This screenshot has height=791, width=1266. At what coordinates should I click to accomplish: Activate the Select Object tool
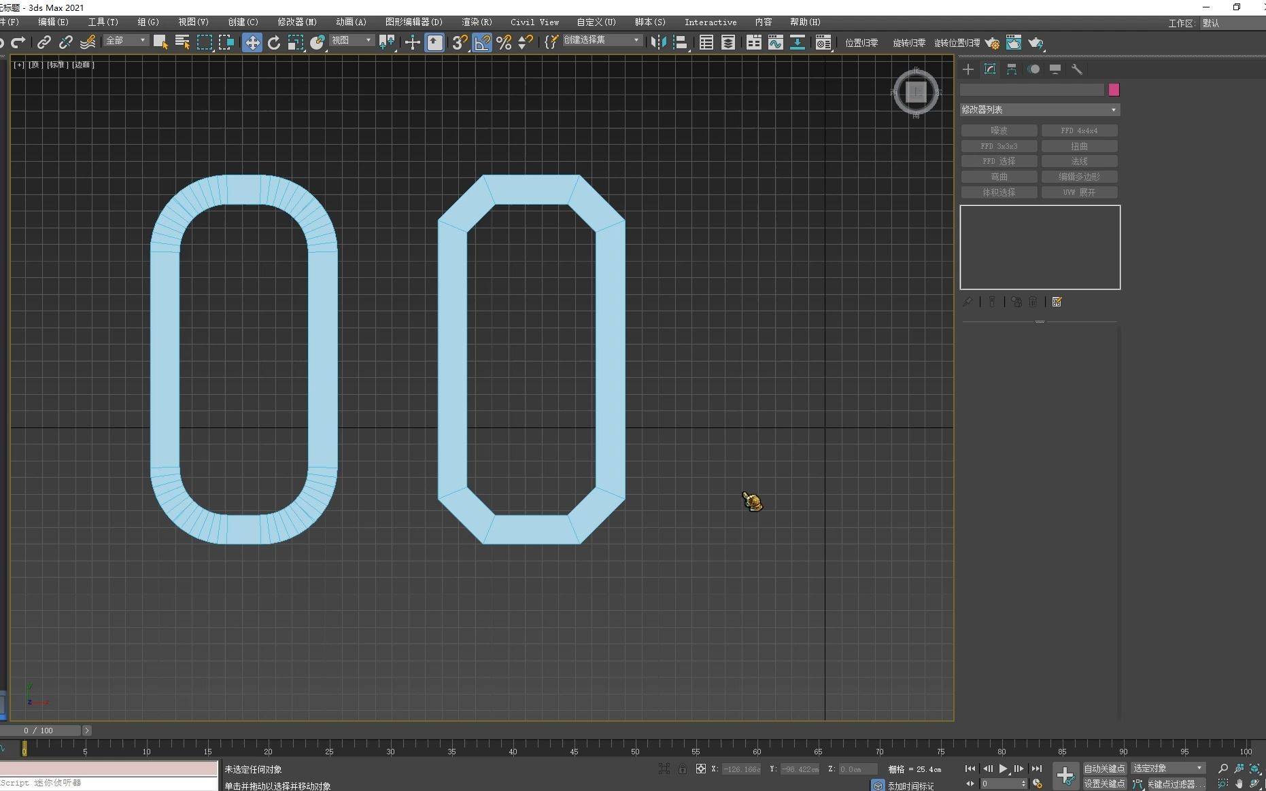160,42
